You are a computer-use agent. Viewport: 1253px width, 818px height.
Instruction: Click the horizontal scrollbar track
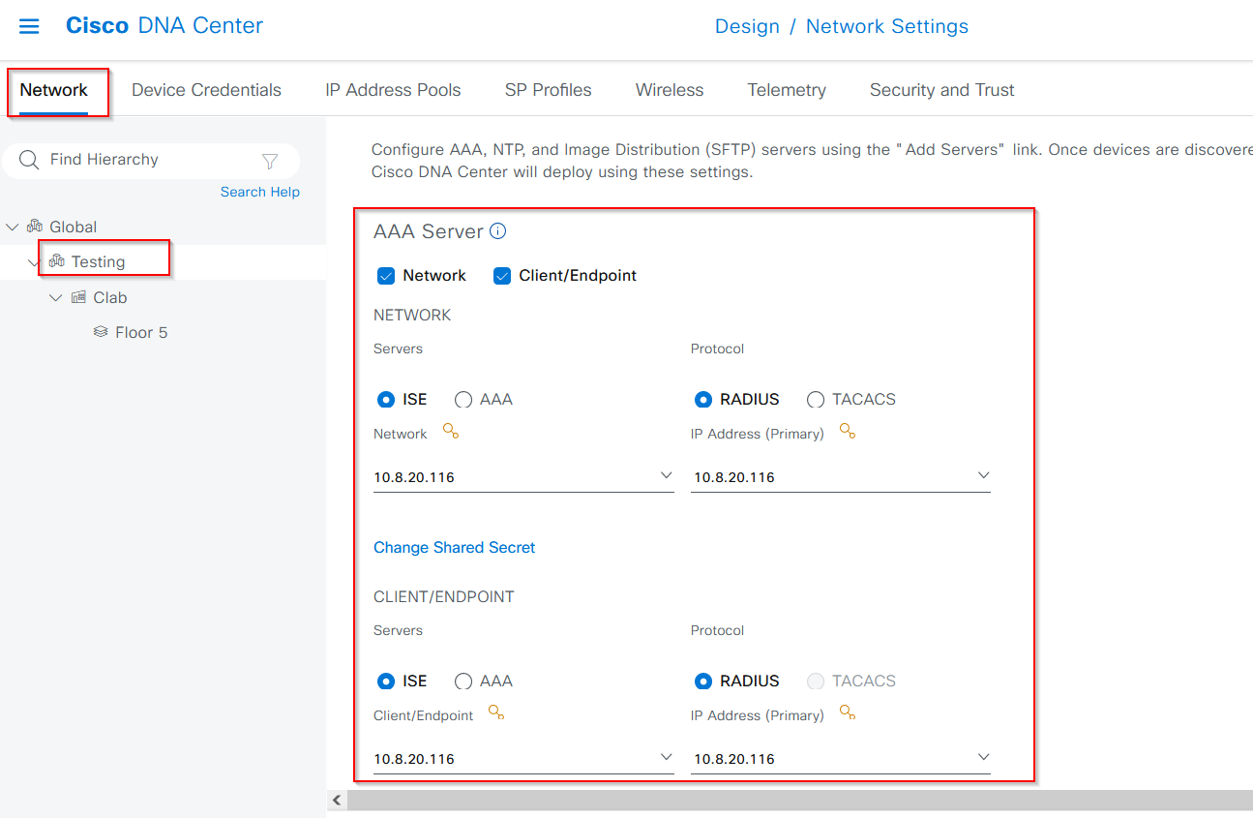click(800, 800)
